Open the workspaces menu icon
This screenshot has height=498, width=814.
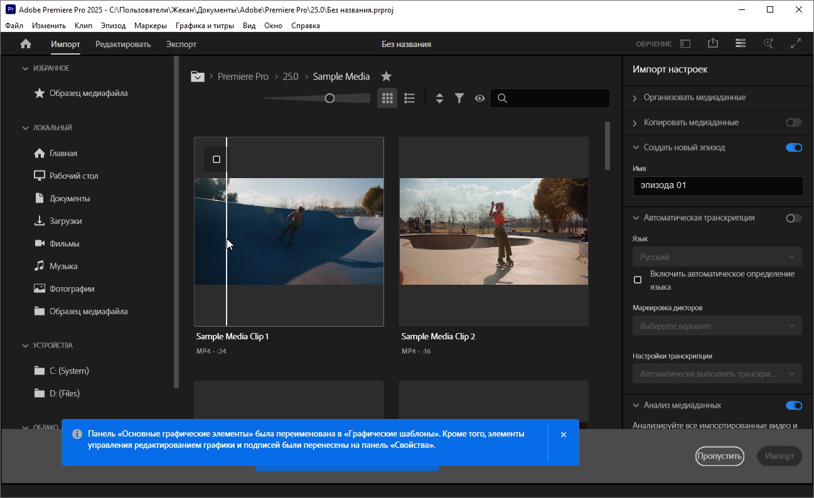point(741,43)
